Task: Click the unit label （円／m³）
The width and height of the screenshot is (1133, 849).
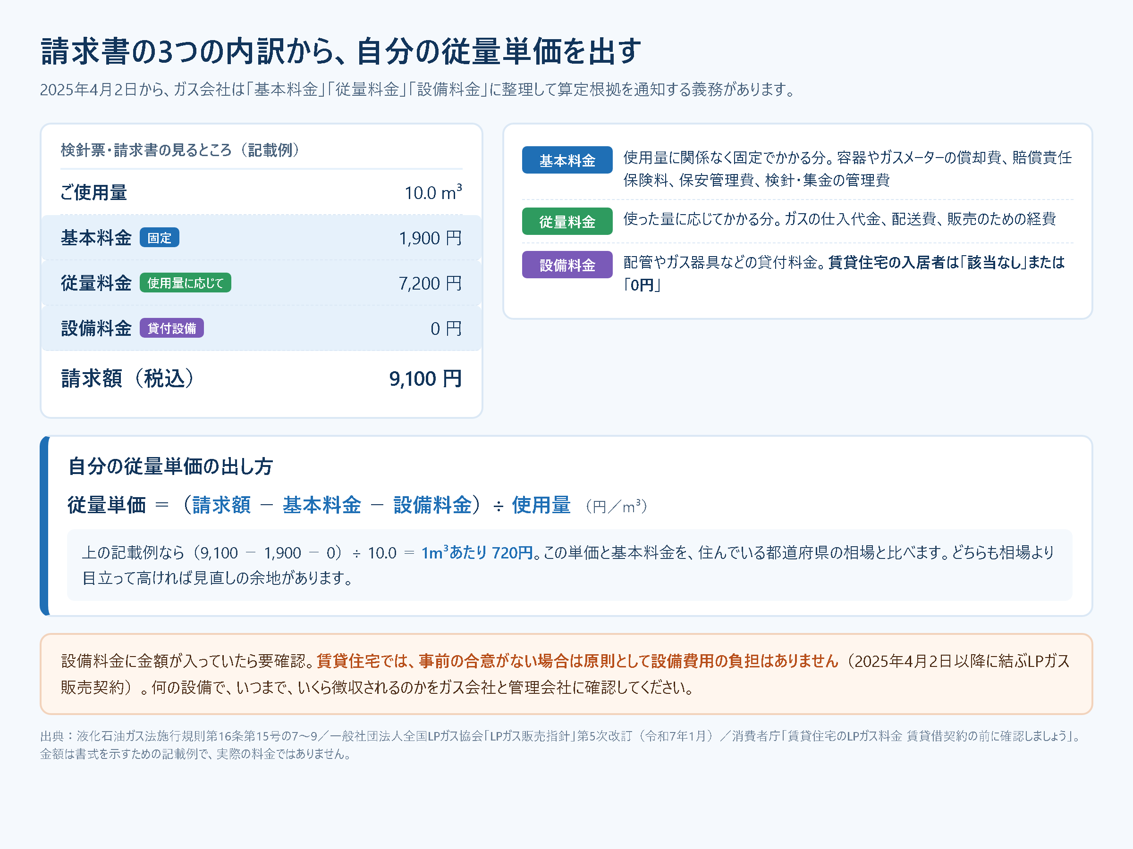Action: click(x=616, y=506)
